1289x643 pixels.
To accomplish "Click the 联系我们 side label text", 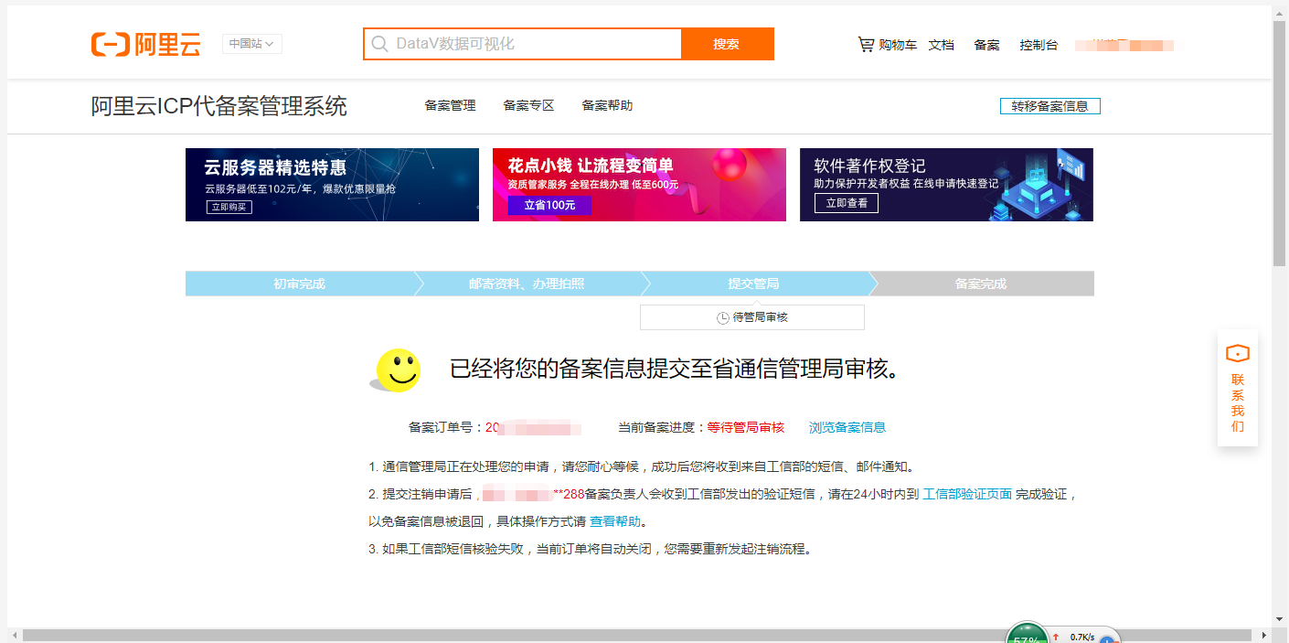I will [x=1238, y=403].
